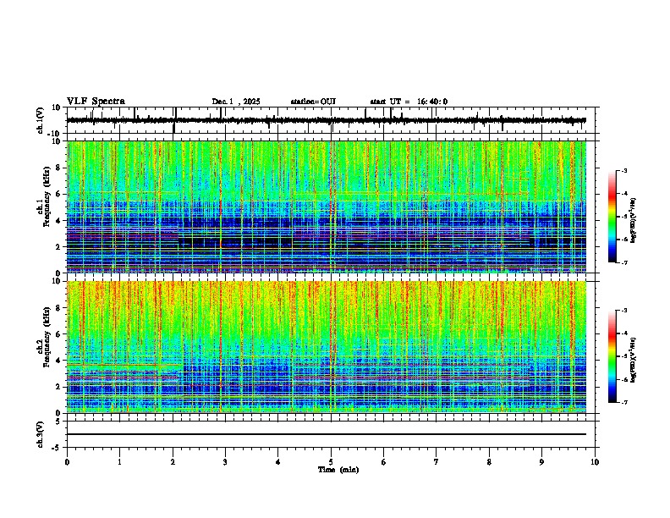This screenshot has width=670, height=518.
Task: Click time axis tick label "3"
Action: [225, 462]
